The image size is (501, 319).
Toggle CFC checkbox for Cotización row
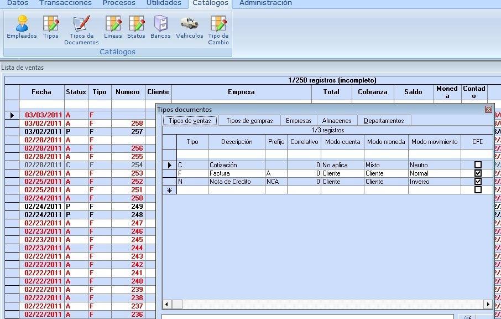point(478,165)
